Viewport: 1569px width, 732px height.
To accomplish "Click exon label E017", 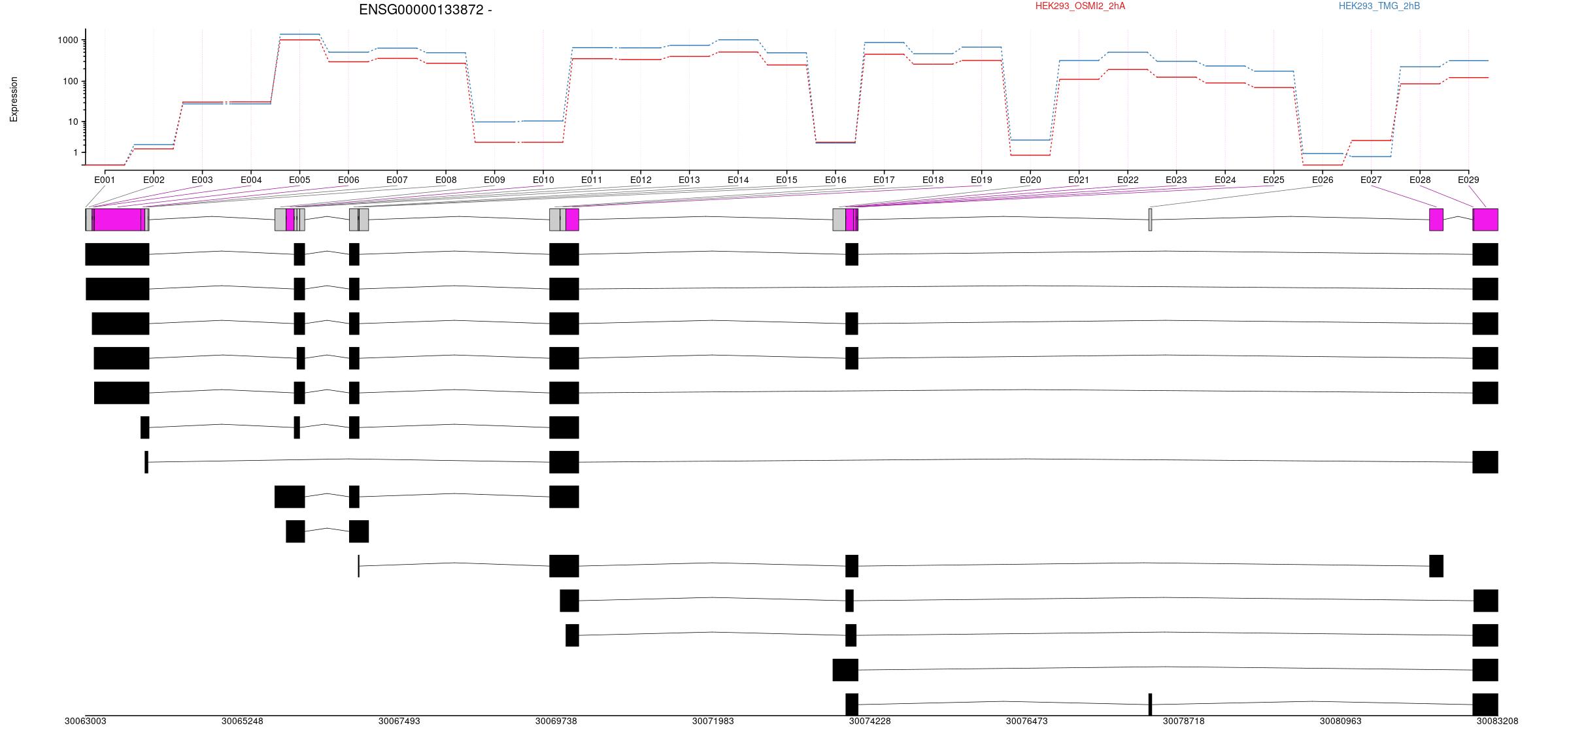I will (884, 180).
